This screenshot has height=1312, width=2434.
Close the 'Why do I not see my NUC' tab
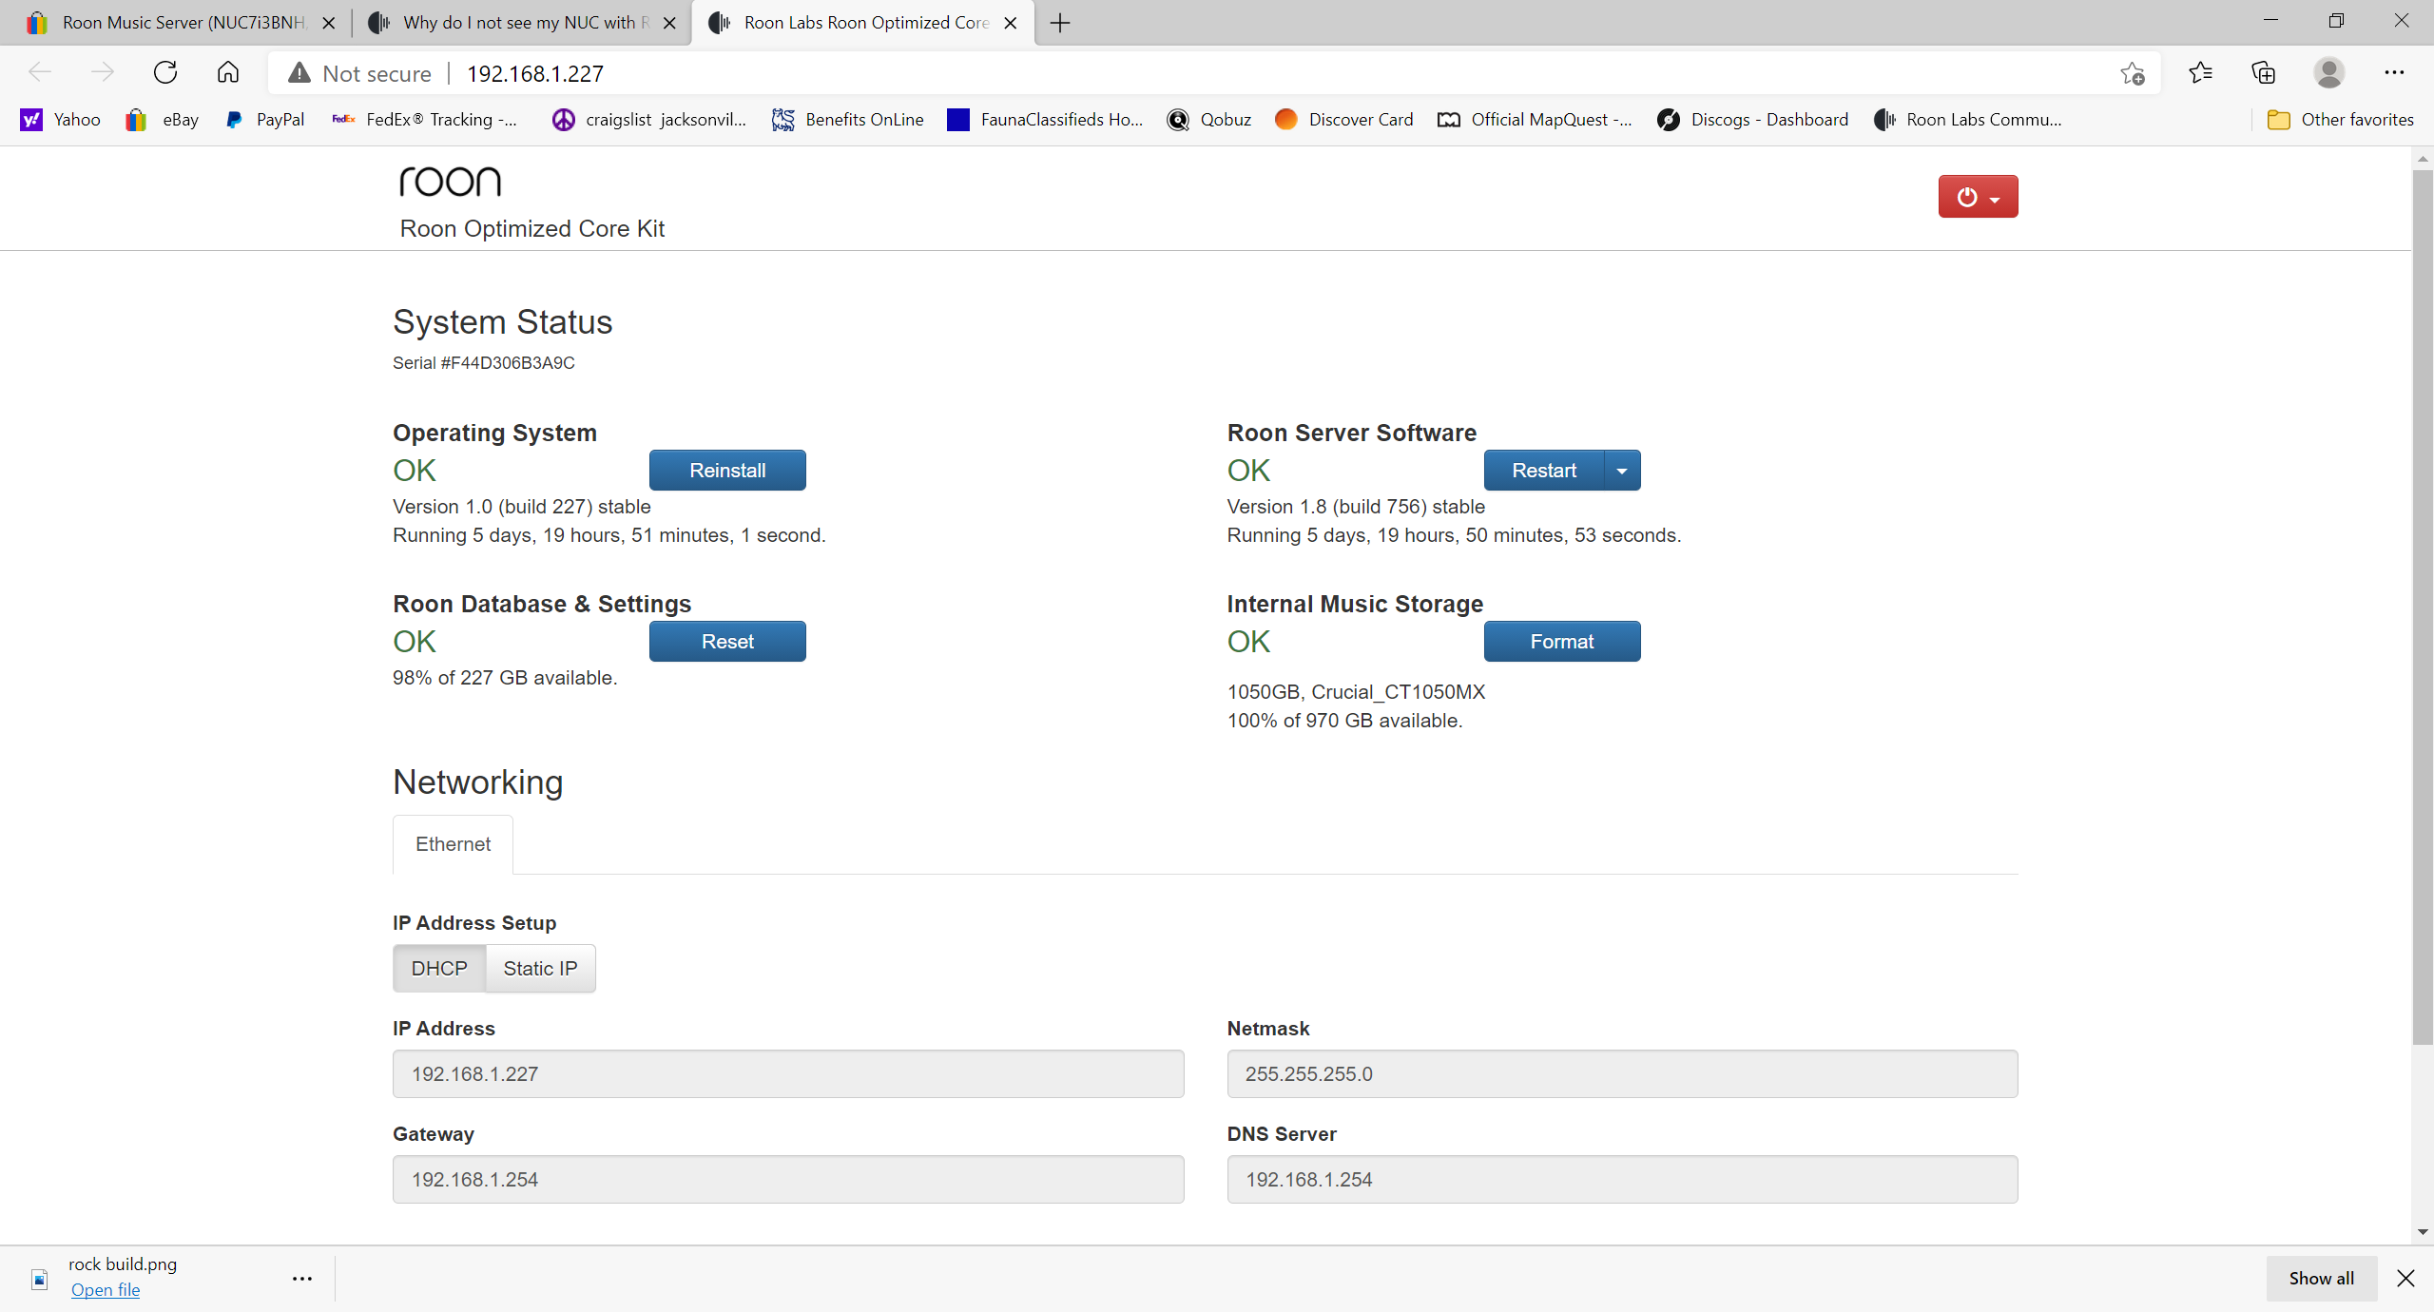[x=669, y=23]
